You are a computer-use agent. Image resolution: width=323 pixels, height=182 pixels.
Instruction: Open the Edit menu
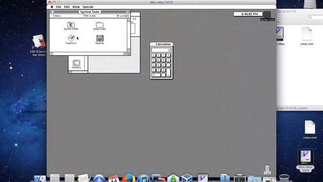(x=67, y=7)
